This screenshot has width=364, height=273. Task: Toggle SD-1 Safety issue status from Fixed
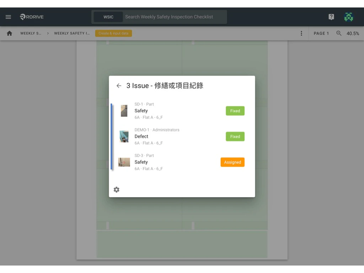[235, 111]
